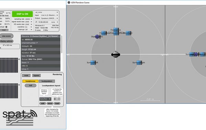Viewport: 206px width, 130px height.
Task: Click the SurroundRight speaker icon
Action: point(139,63)
